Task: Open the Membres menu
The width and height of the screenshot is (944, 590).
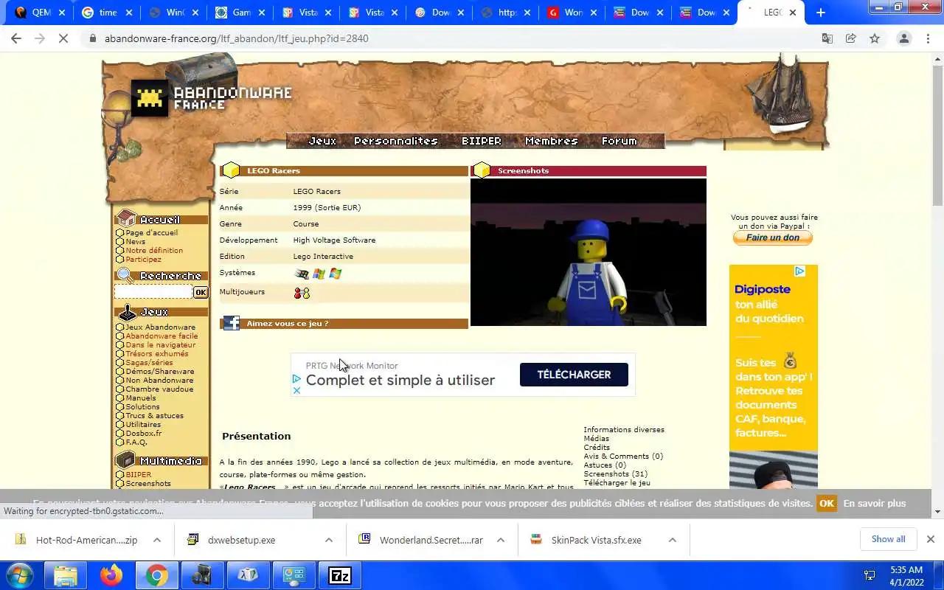Action: point(551,141)
